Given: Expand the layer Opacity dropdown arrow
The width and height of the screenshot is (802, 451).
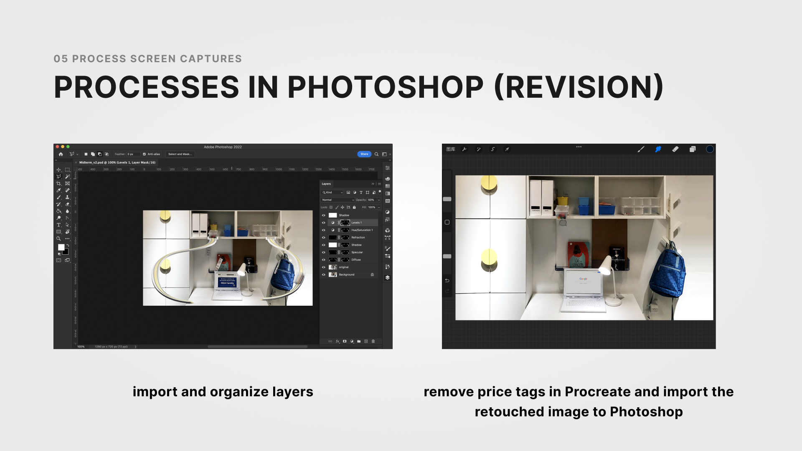Looking at the screenshot, I should coord(379,200).
